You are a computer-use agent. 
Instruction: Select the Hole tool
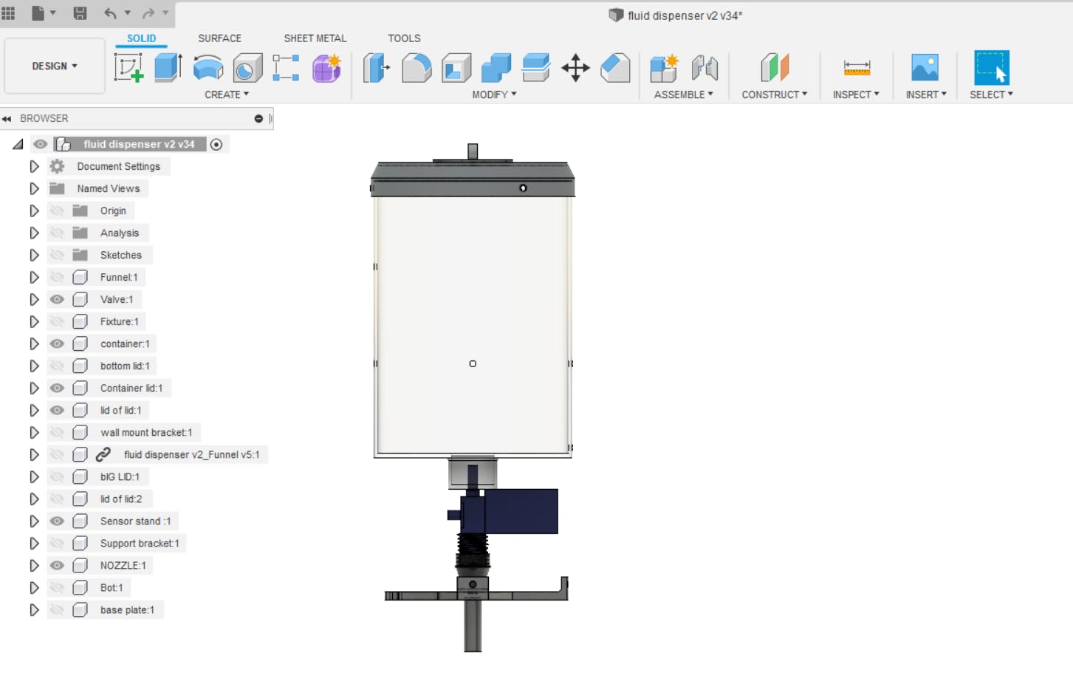(247, 68)
